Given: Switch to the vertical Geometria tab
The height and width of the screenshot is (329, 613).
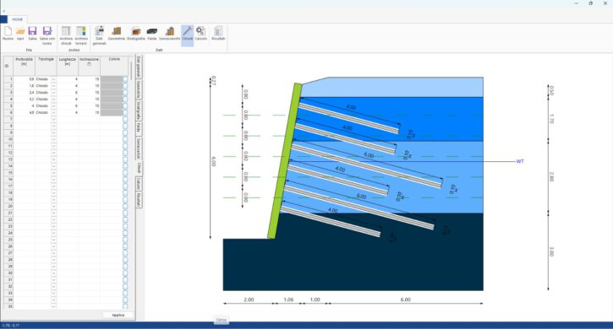Looking at the screenshot, I should [x=139, y=89].
